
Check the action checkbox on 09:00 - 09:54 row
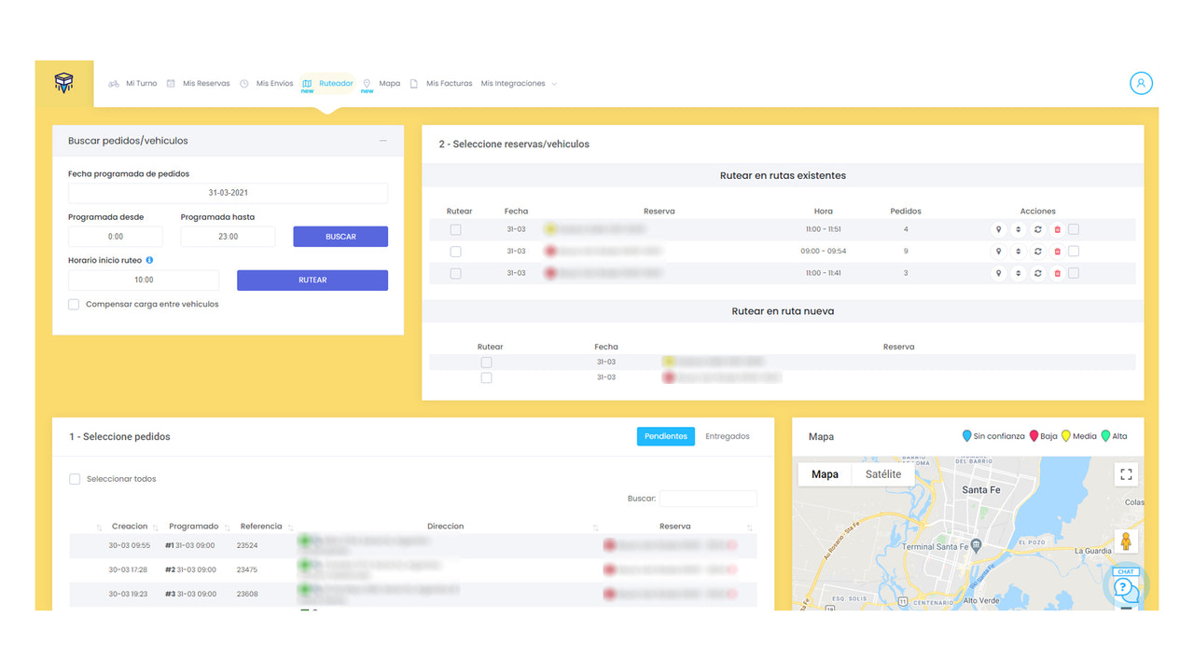1074,251
